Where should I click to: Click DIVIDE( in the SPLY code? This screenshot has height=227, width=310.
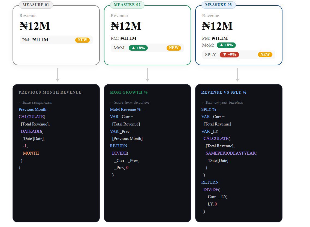tap(212, 189)
